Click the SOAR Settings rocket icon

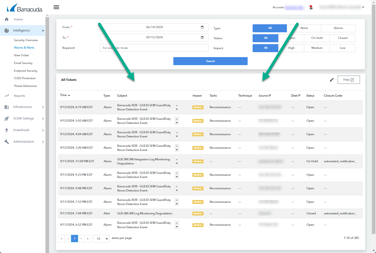(7, 119)
